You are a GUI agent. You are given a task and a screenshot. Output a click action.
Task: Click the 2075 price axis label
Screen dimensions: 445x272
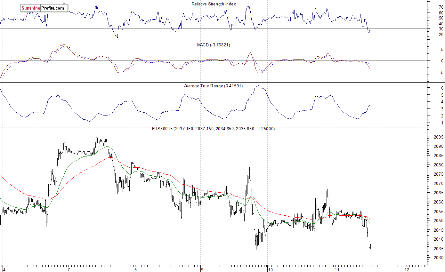click(x=438, y=174)
